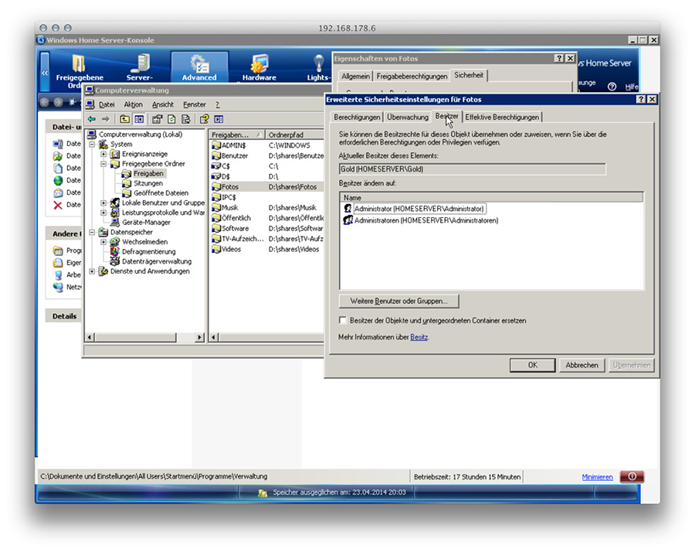The height and width of the screenshot is (552, 695).
Task: Click the red shutdown button in status bar
Action: (631, 476)
